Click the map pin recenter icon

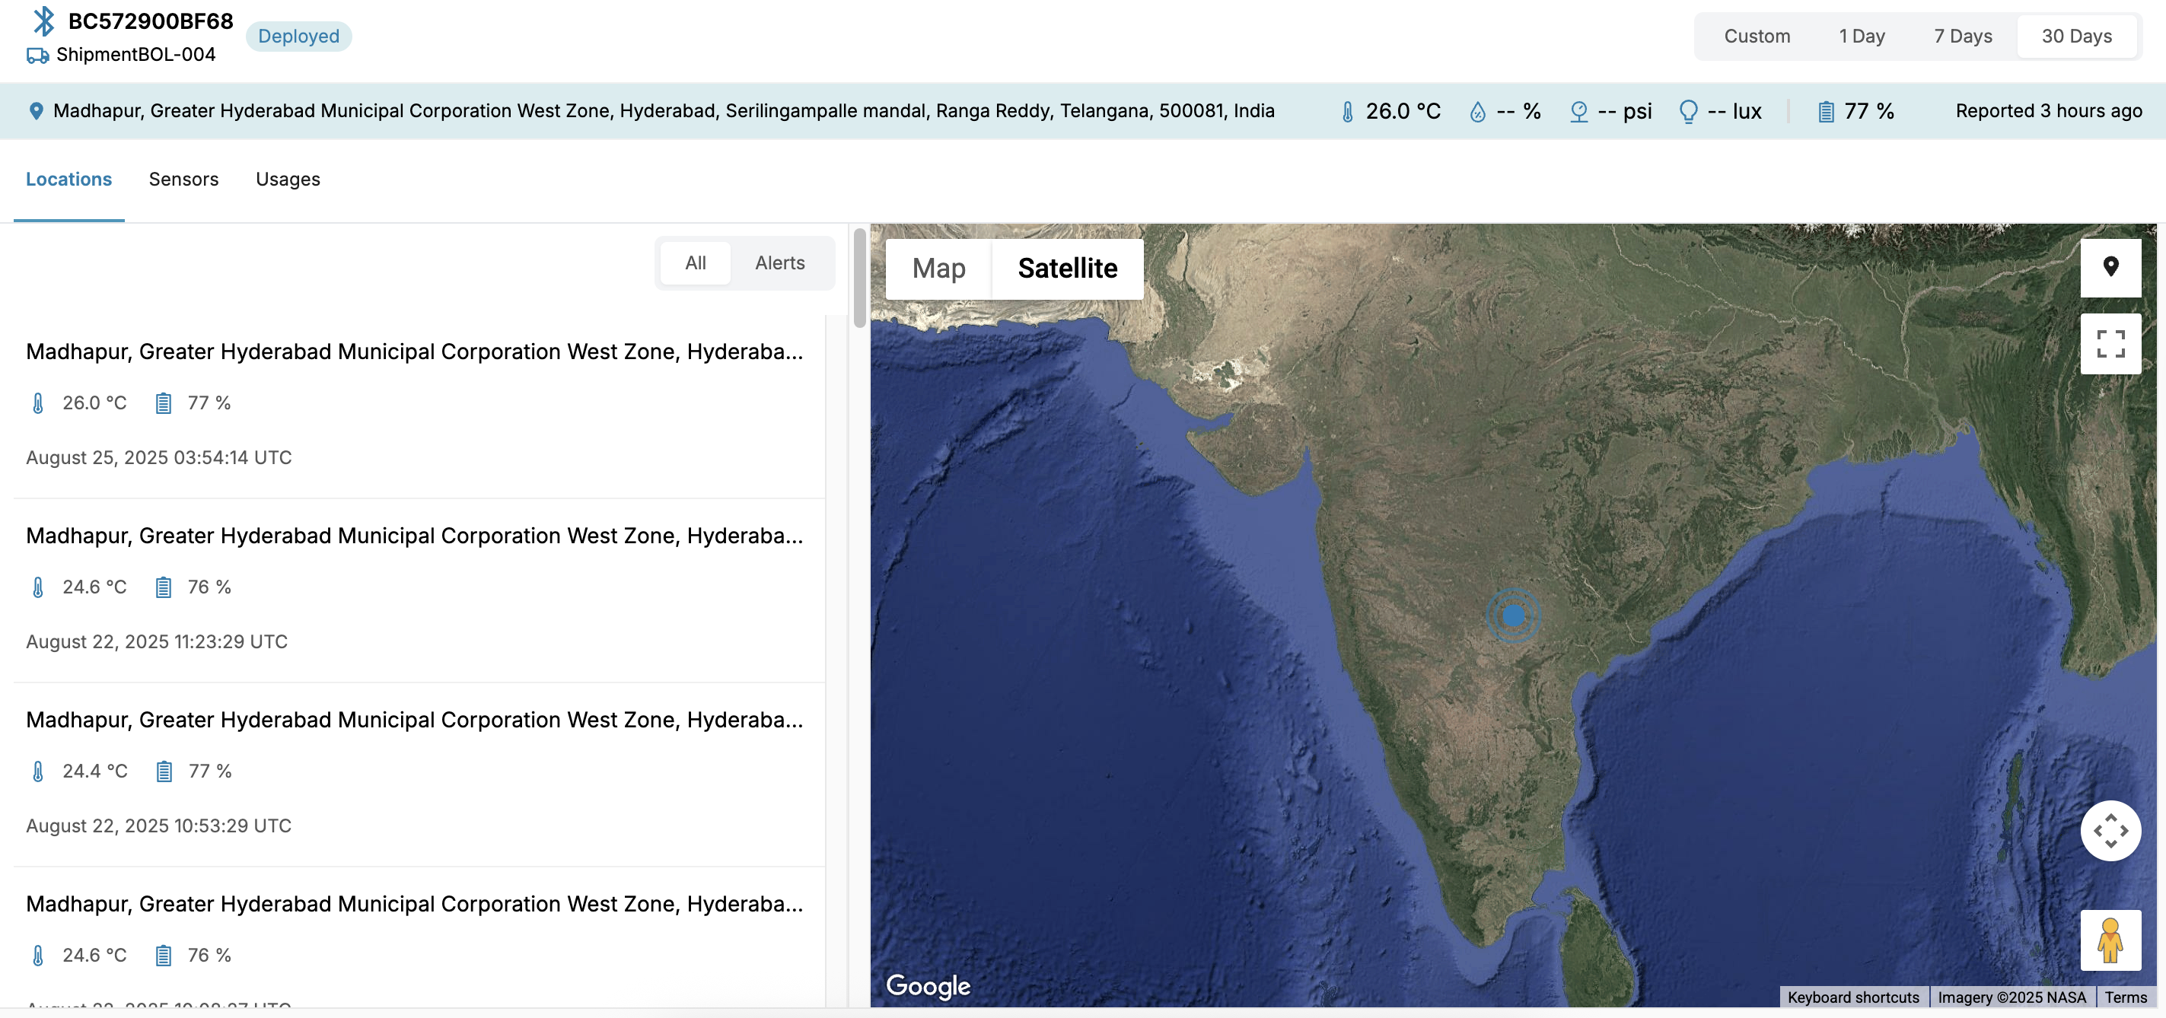click(x=2110, y=267)
